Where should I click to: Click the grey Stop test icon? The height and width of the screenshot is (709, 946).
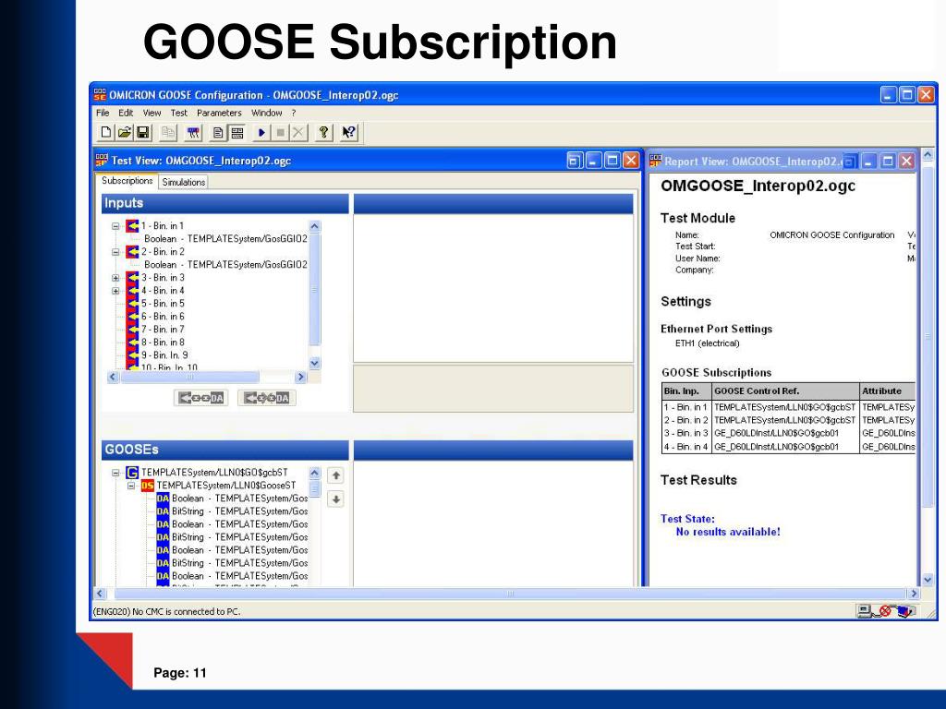(x=280, y=133)
